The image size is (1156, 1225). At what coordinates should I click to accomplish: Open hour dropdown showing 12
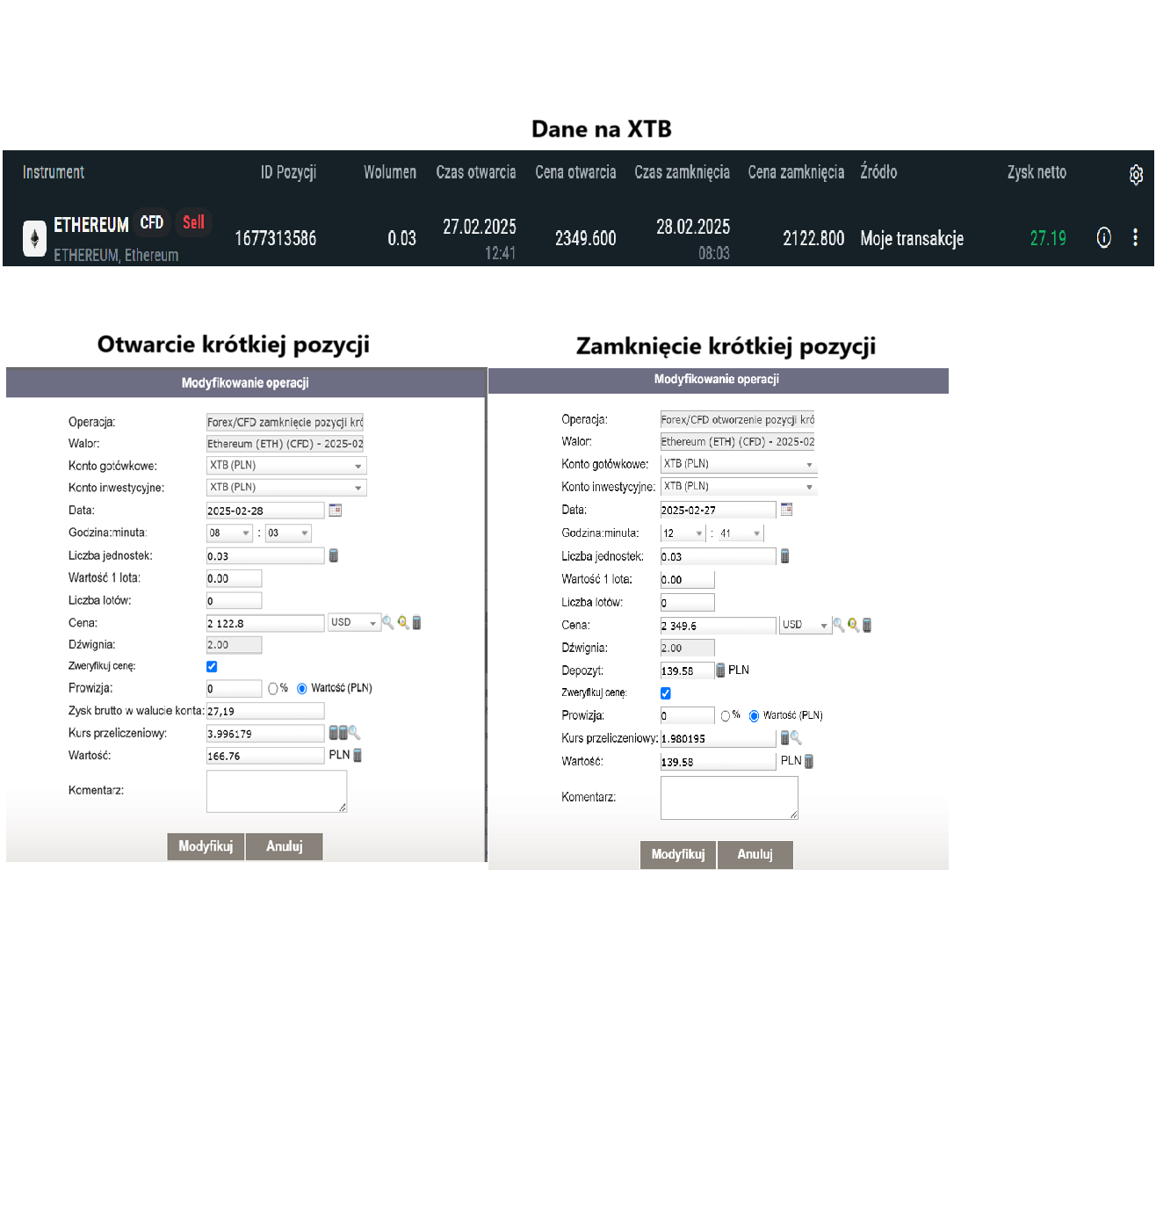[x=683, y=533]
